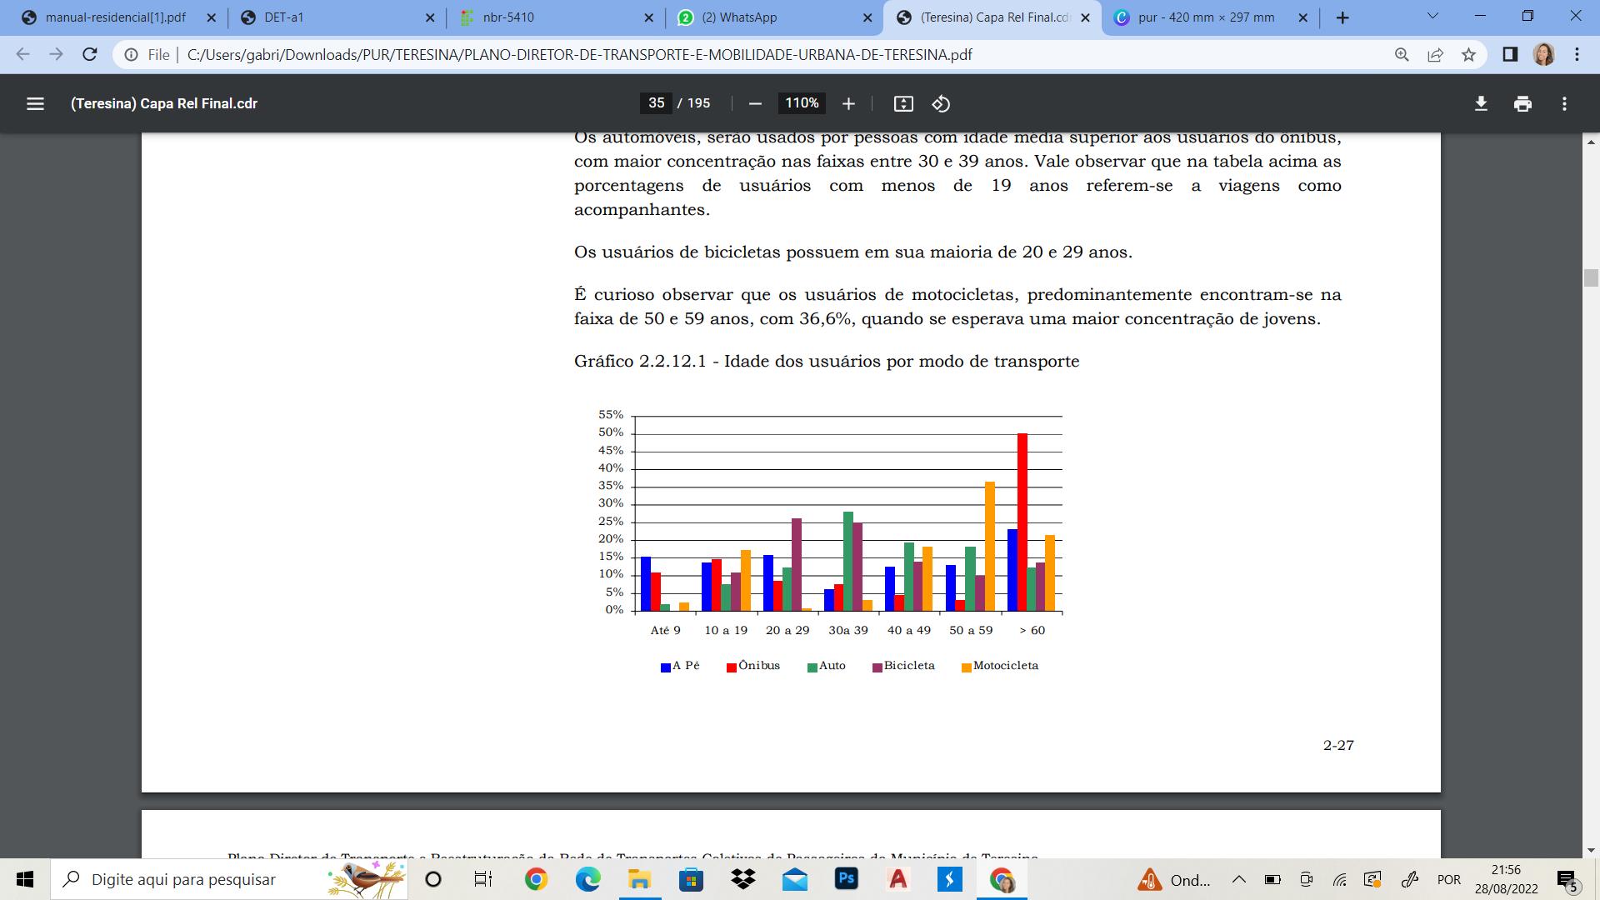Download the PDF file
This screenshot has width=1600, height=900.
(1481, 103)
